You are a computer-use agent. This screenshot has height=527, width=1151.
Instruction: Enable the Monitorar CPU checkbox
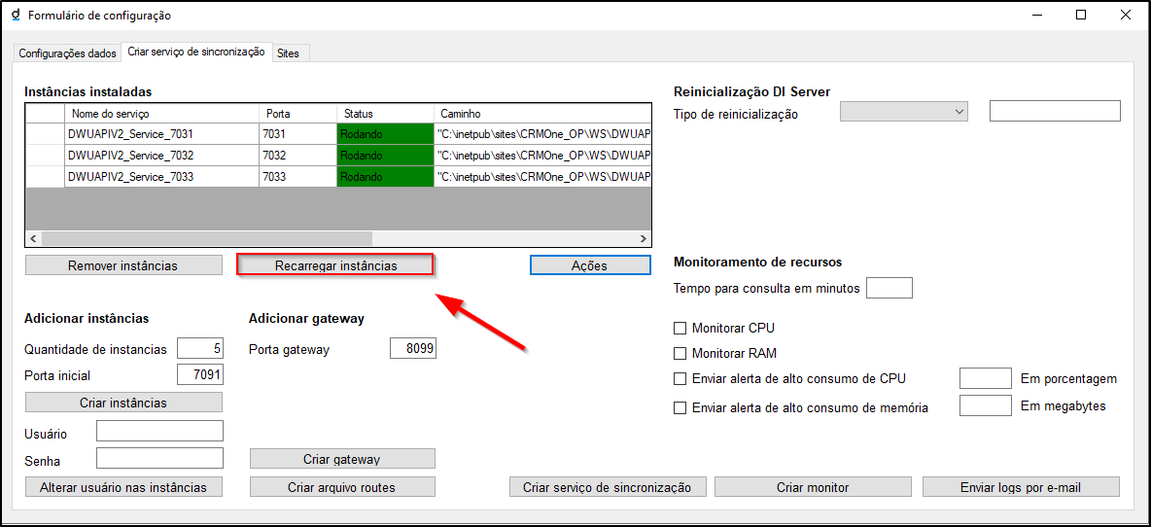coord(680,329)
